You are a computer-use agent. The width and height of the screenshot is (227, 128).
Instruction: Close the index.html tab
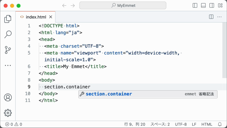[x=50, y=17]
